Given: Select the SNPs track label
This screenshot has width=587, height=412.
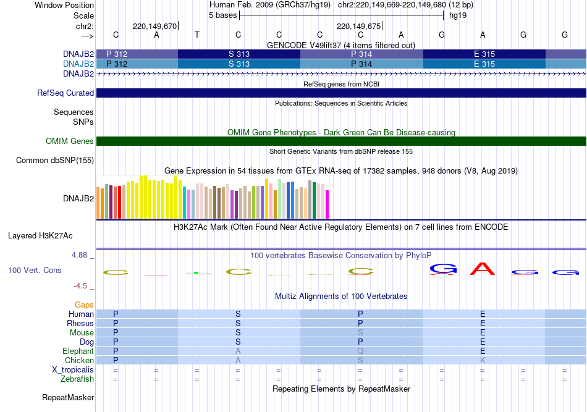Looking at the screenshot, I should (x=83, y=122).
